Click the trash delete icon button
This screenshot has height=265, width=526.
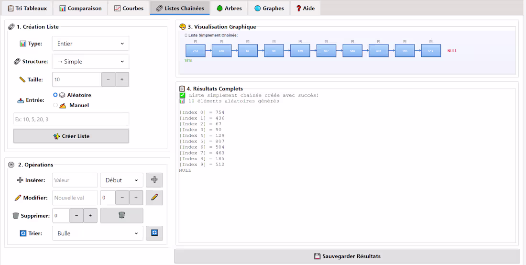tap(122, 215)
